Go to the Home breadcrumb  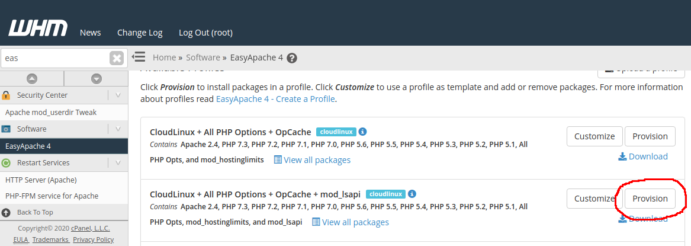165,57
